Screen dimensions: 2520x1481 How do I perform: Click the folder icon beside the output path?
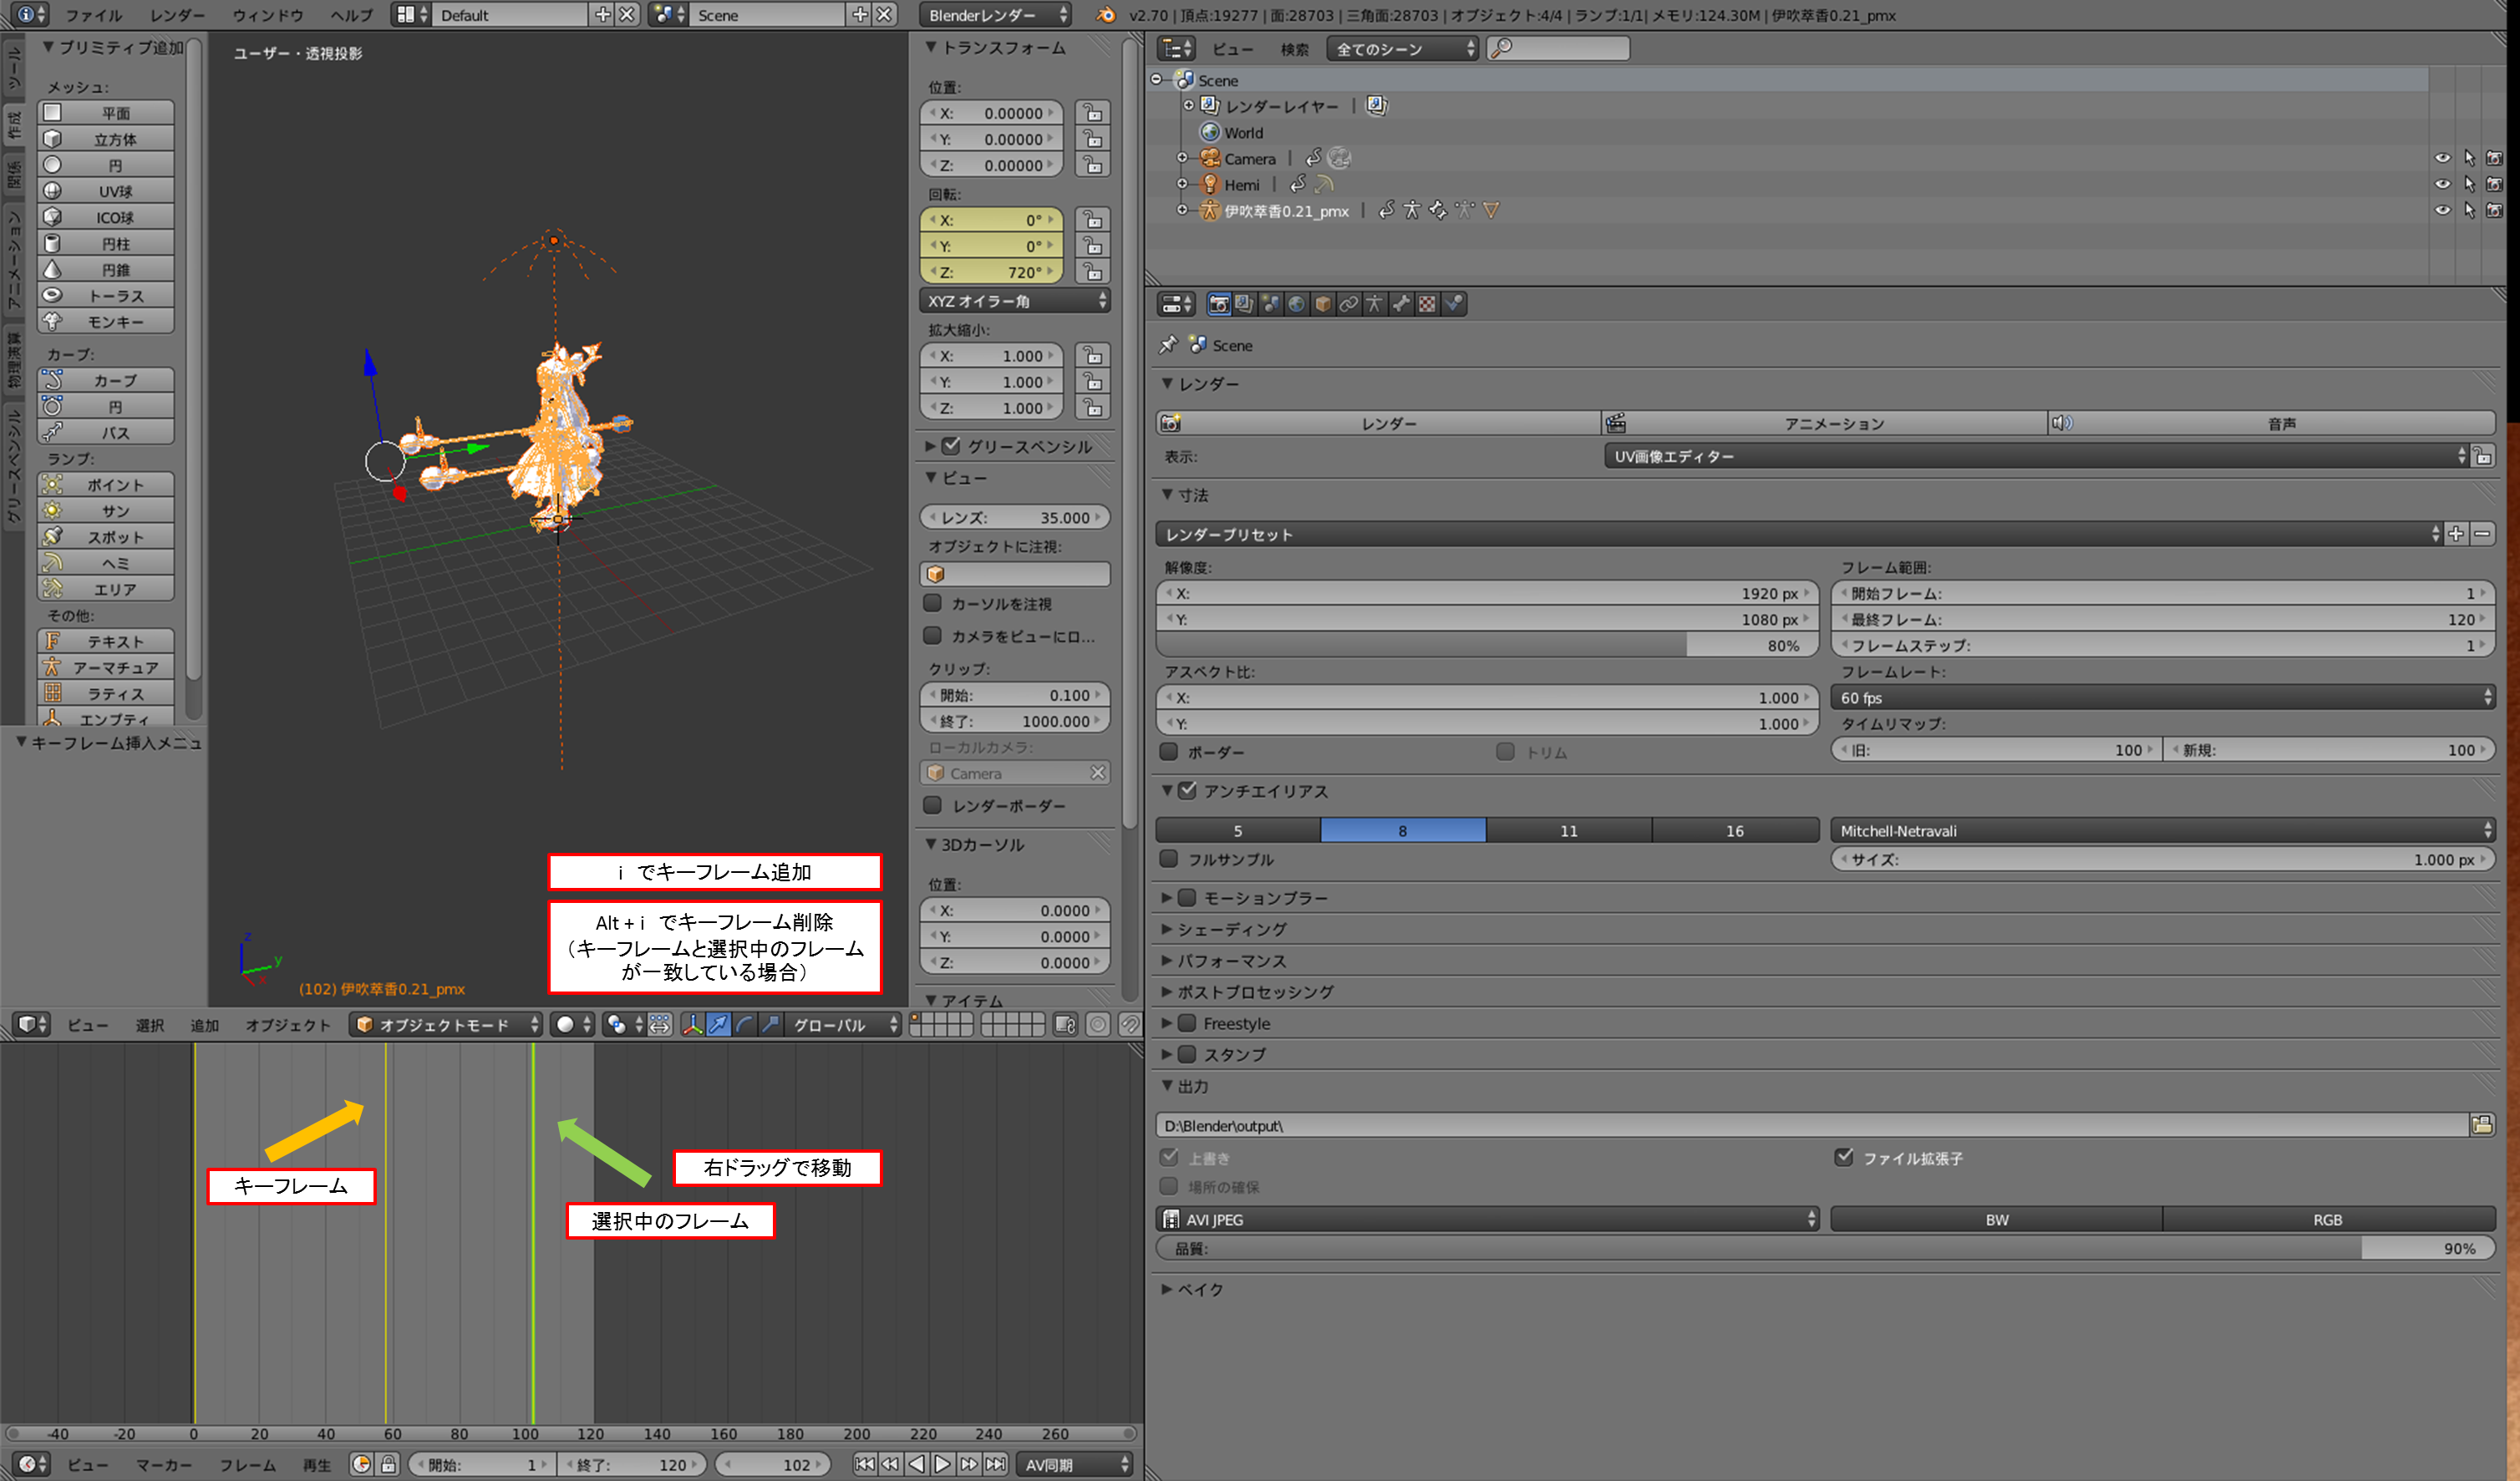pos(2481,1126)
